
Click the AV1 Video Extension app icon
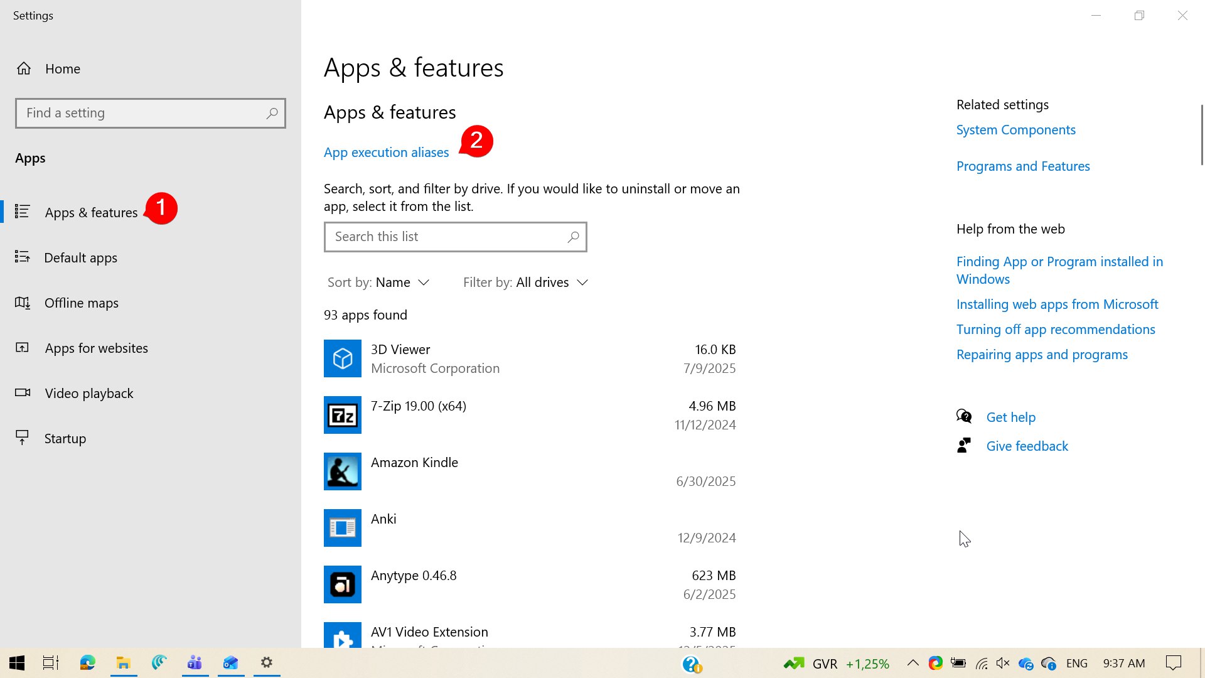(x=343, y=635)
